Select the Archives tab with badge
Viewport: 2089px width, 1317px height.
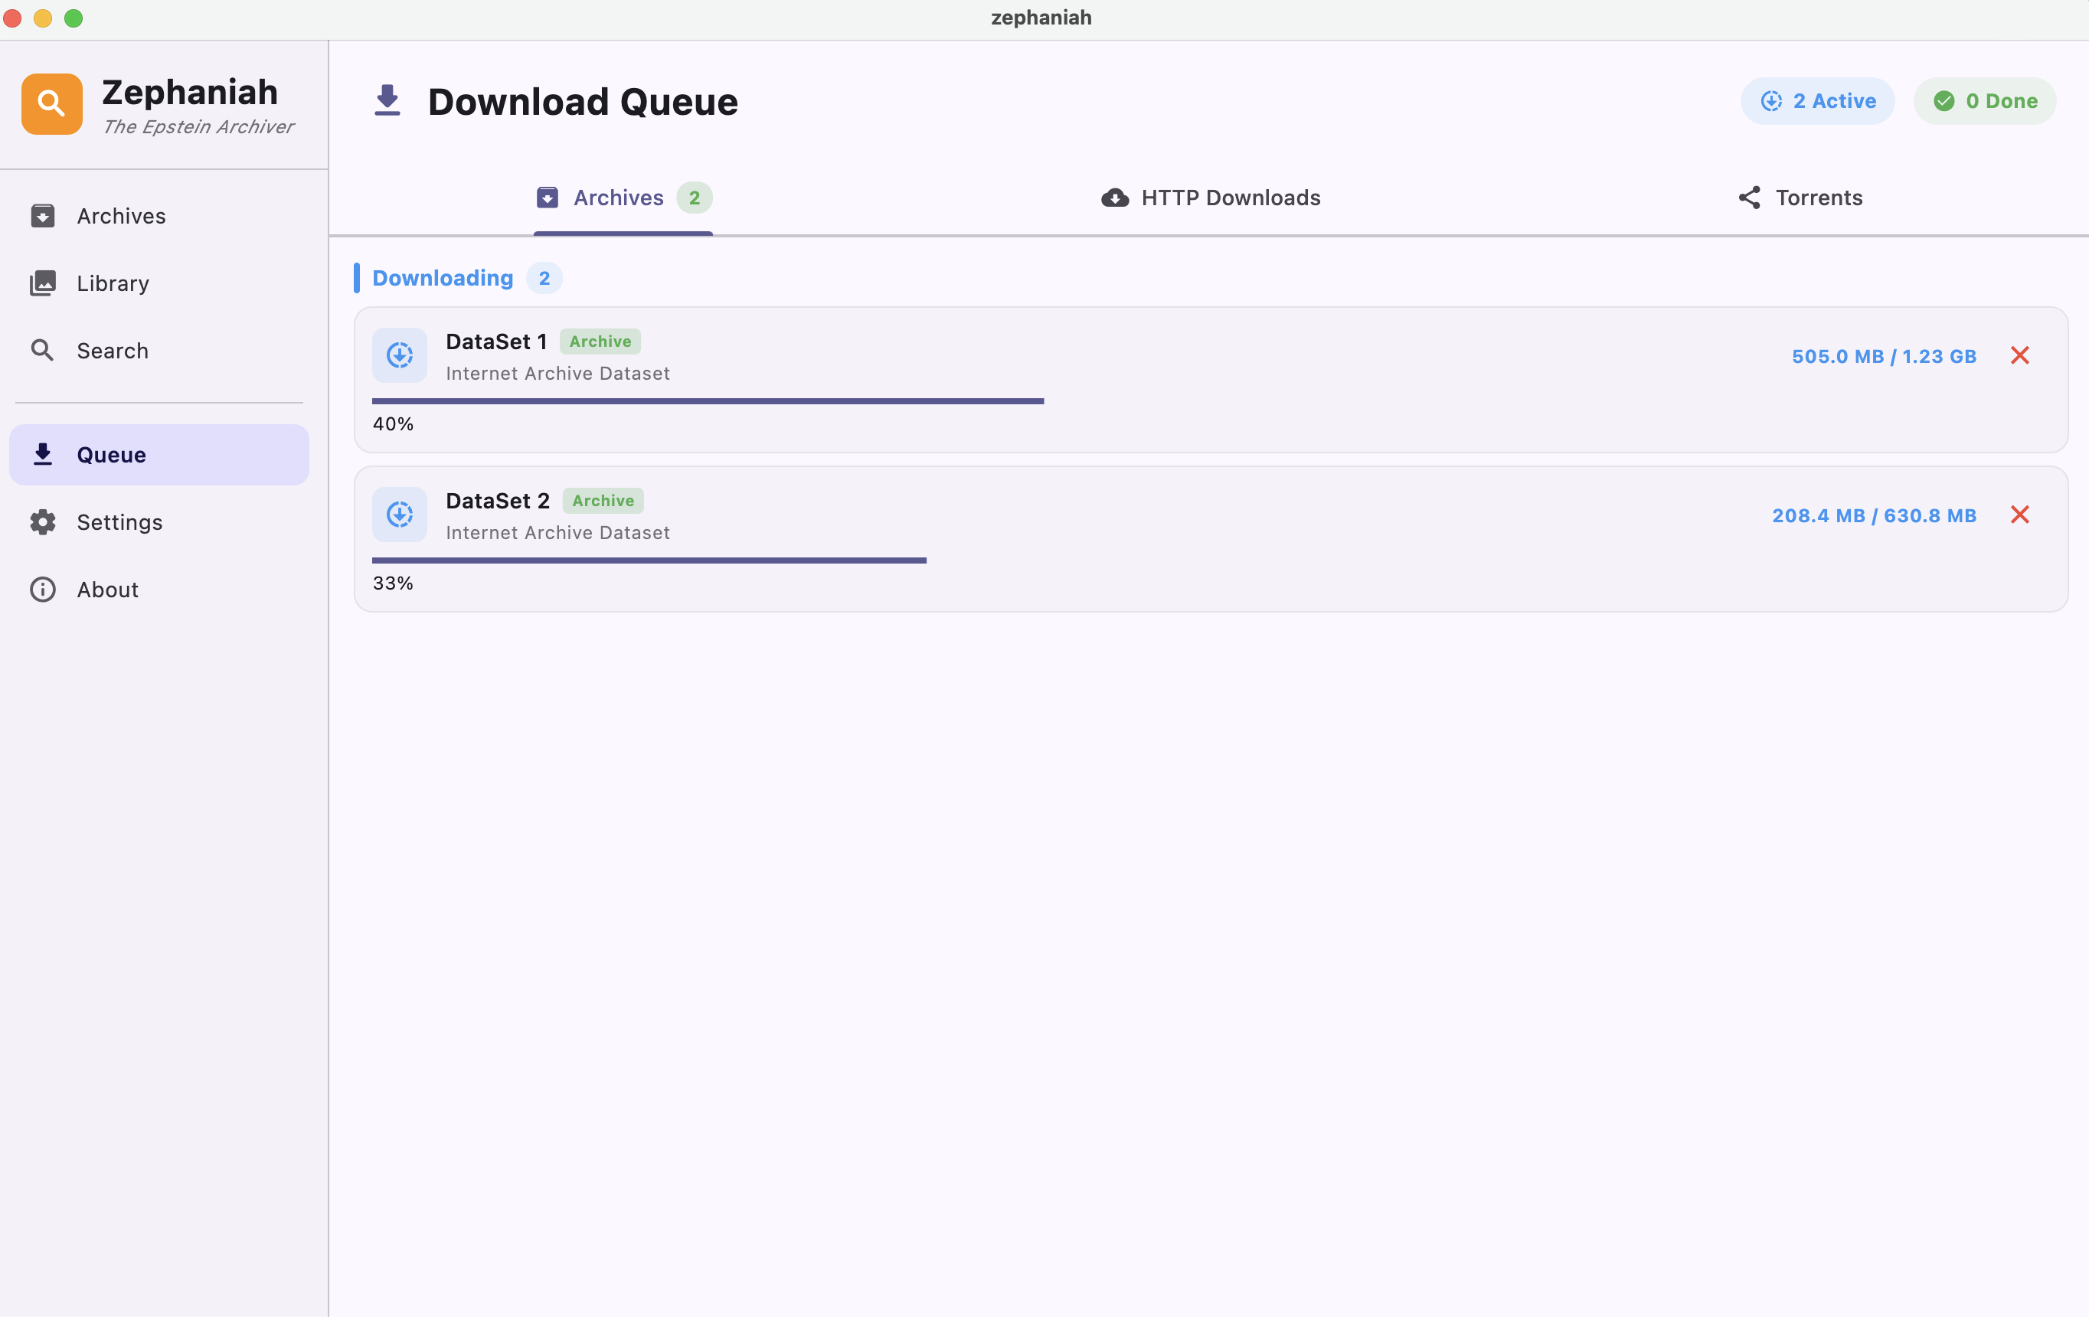[623, 198]
